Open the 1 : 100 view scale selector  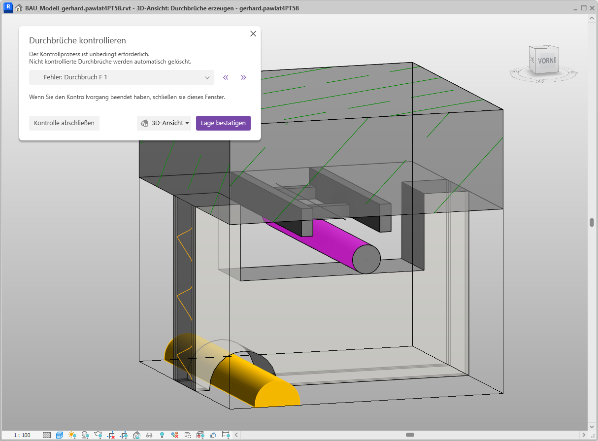pyautogui.click(x=22, y=435)
